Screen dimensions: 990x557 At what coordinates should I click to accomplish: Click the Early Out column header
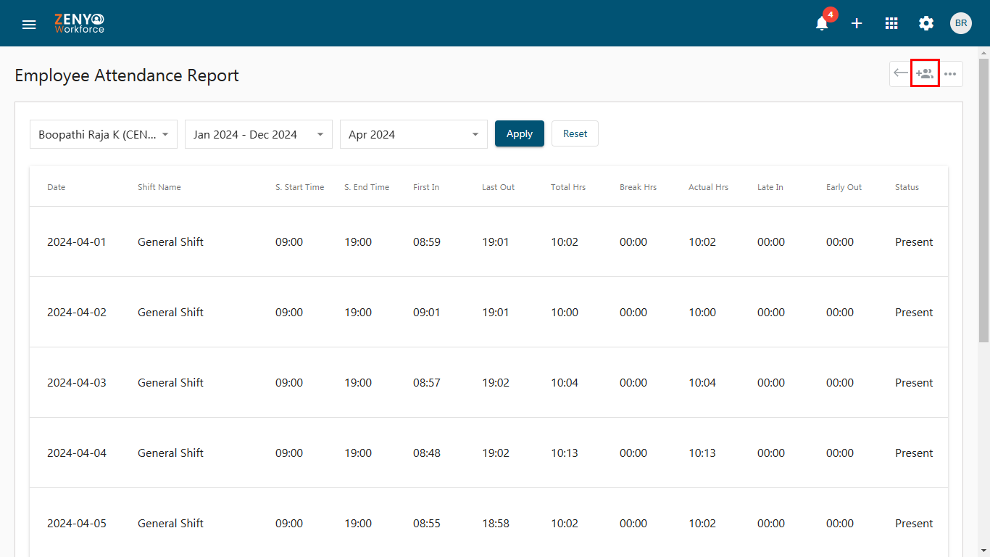[x=844, y=187]
